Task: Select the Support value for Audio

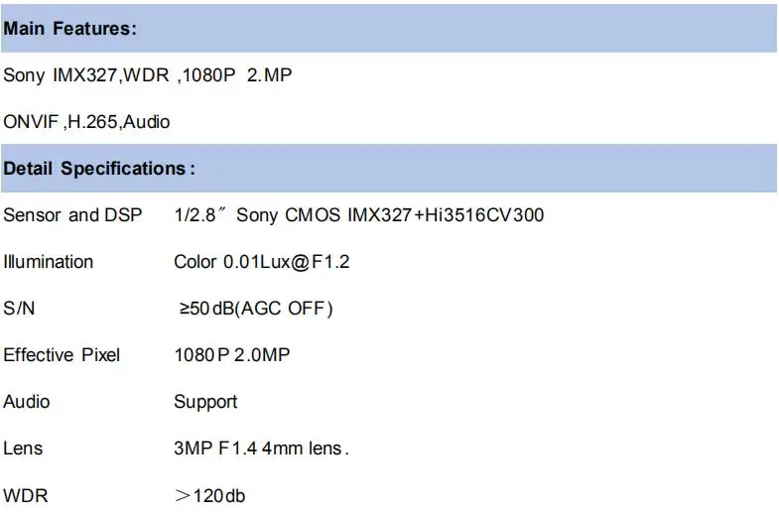Action: pyautogui.click(x=205, y=402)
